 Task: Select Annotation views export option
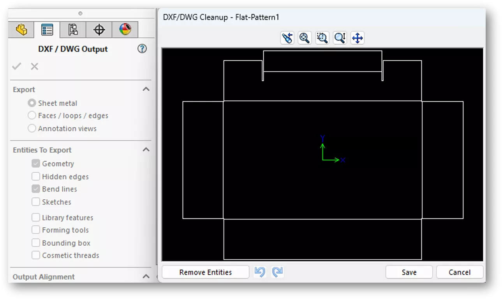point(32,128)
